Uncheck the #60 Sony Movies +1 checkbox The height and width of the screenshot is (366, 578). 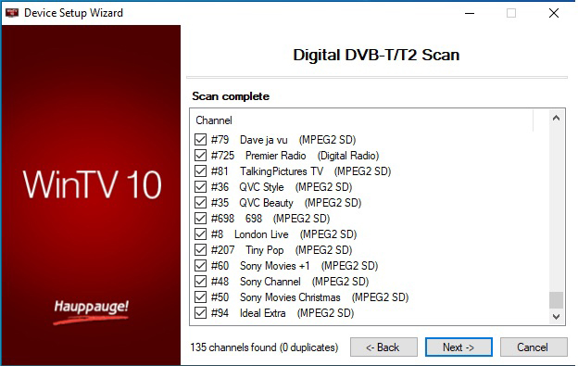(200, 266)
